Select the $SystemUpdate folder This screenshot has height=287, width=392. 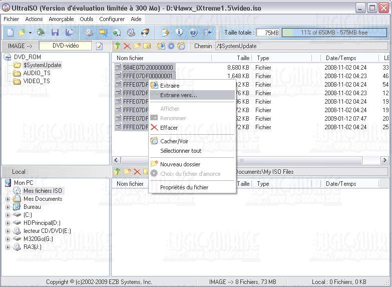(x=42, y=65)
